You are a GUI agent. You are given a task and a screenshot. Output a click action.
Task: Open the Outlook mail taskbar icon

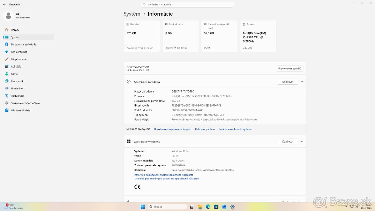224,207
